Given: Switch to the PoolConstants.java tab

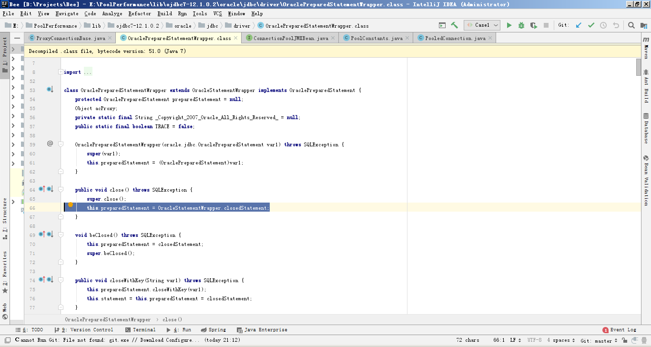Looking at the screenshot, I should tap(376, 38).
